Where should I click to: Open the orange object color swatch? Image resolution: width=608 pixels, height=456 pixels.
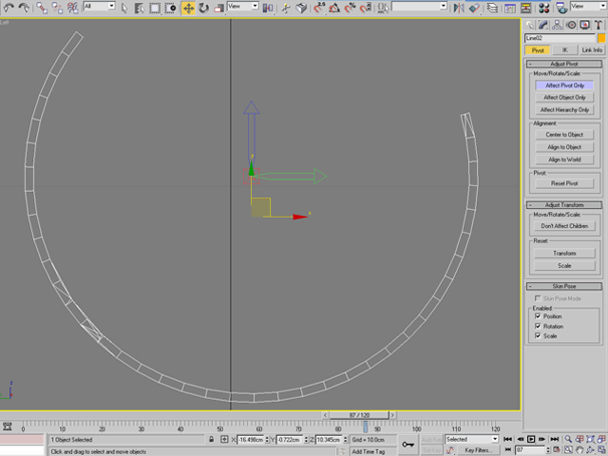tap(601, 38)
